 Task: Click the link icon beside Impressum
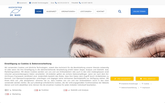pyautogui.click(x=141, y=88)
